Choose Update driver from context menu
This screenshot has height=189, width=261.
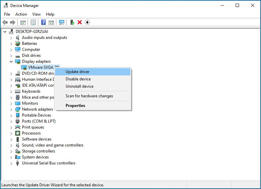(x=77, y=72)
